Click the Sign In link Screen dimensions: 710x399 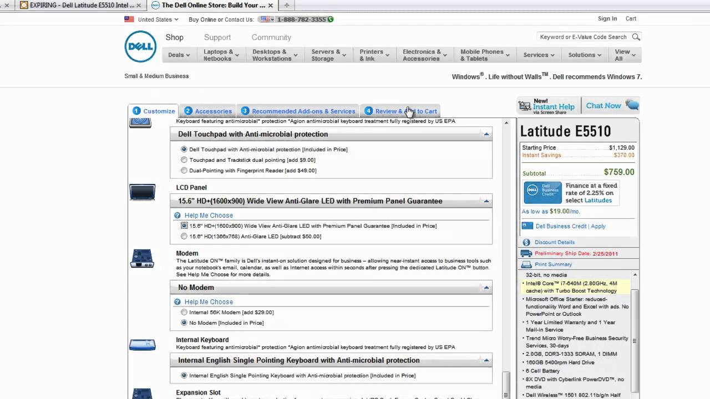point(607,18)
